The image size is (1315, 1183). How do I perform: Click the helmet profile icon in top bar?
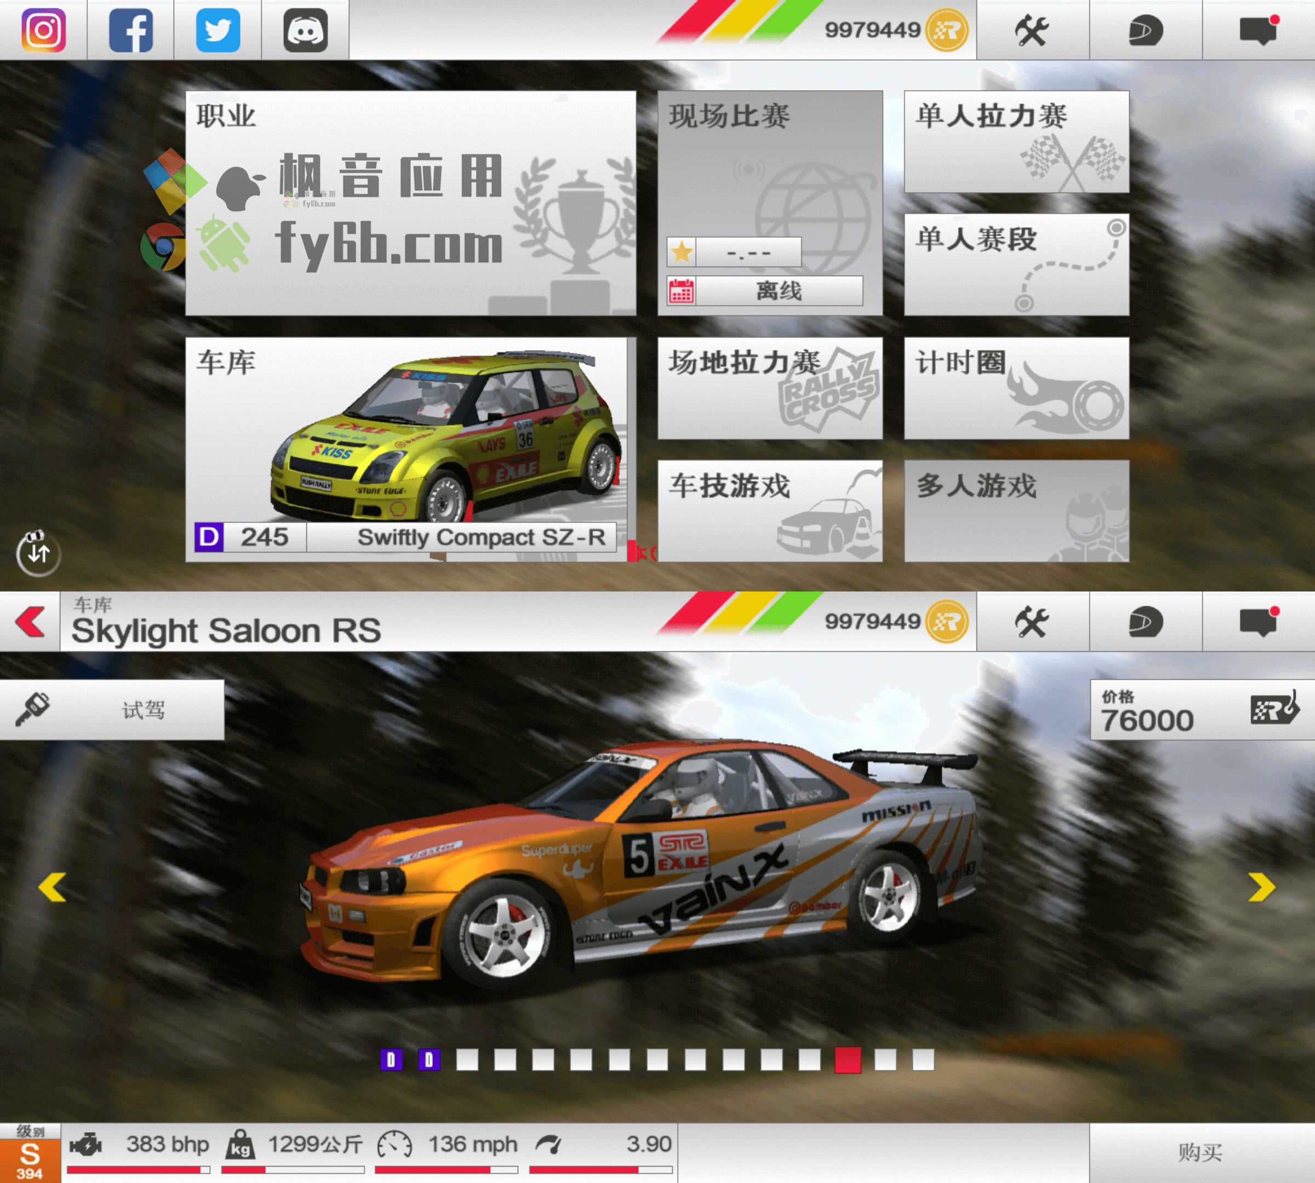(x=1145, y=30)
